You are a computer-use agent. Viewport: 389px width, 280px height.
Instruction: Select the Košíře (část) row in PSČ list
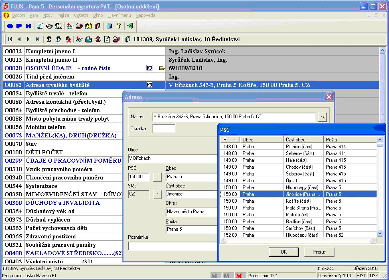pyautogui.click(x=298, y=201)
